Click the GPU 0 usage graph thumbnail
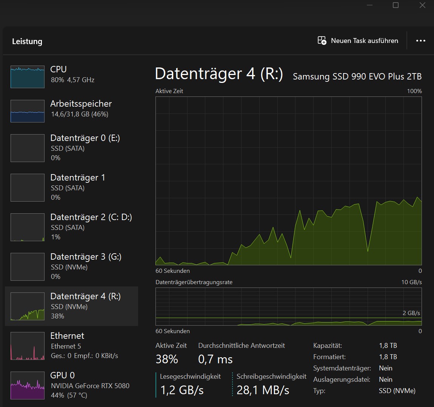This screenshot has height=407, width=434. (28, 385)
